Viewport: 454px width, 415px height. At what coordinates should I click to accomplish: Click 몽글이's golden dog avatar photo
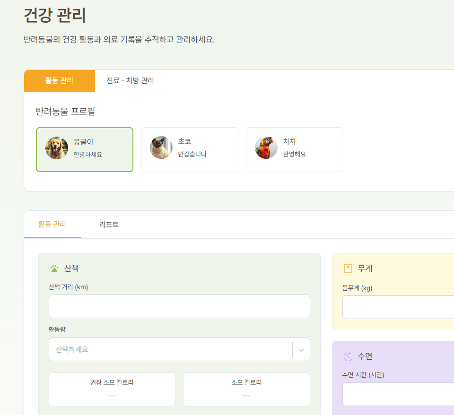pos(57,148)
